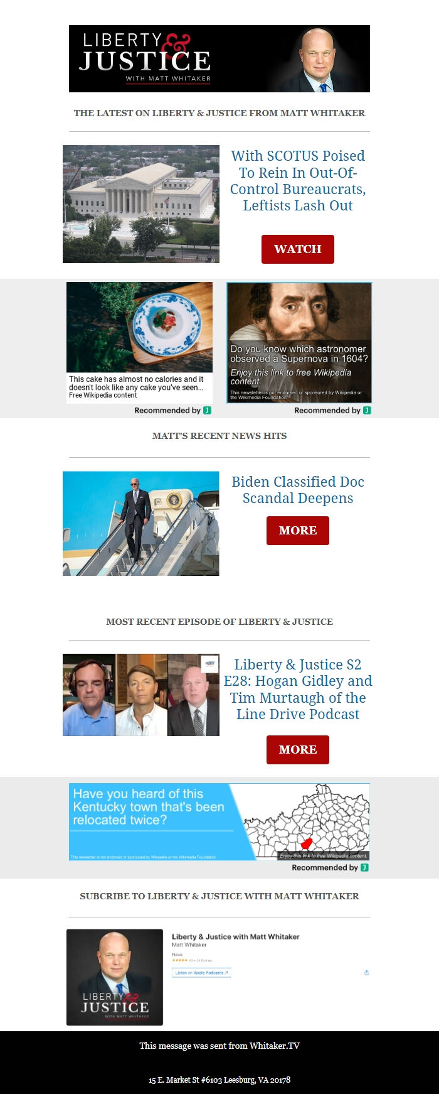Click MORE button under podcast episode title
Screen dimensions: 439x1094
298,750
